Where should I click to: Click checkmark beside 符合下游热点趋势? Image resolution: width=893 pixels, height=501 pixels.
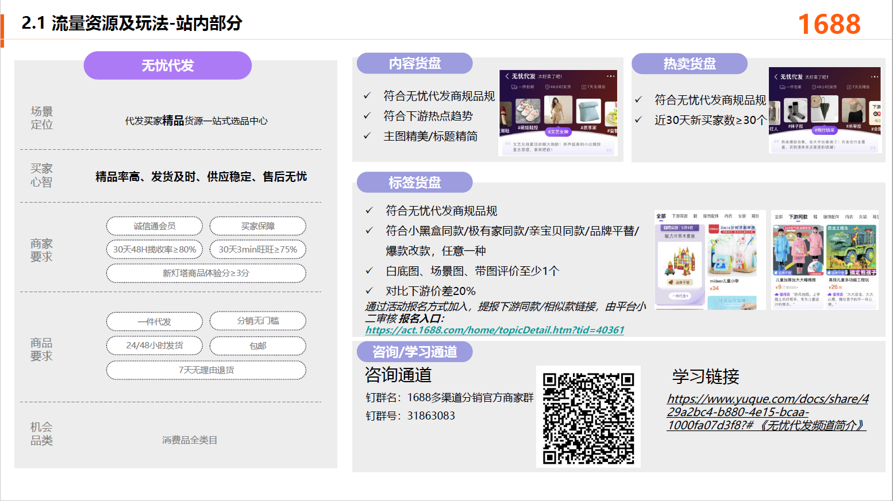[367, 116]
